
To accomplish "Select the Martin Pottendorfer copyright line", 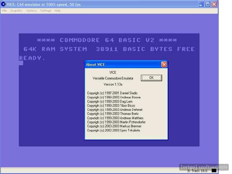I will (x=116, y=122).
